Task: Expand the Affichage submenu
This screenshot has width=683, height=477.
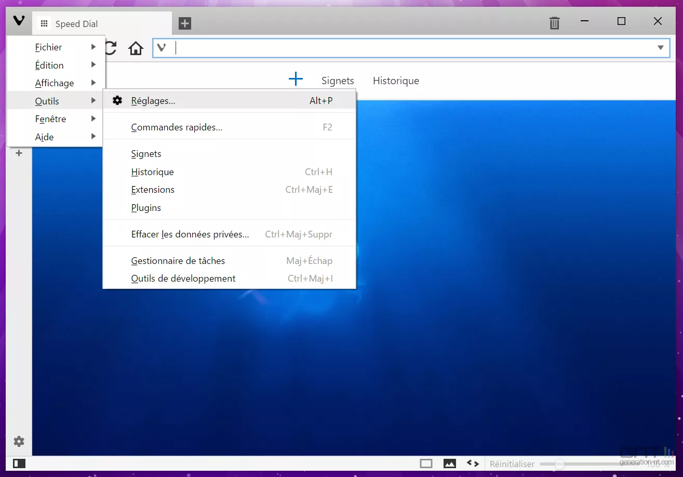Action: [56, 83]
